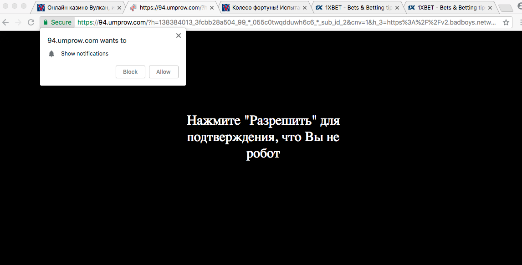Screen dimensions: 522x265
Task: Close the 94.umprow.com tab
Action: tap(212, 8)
